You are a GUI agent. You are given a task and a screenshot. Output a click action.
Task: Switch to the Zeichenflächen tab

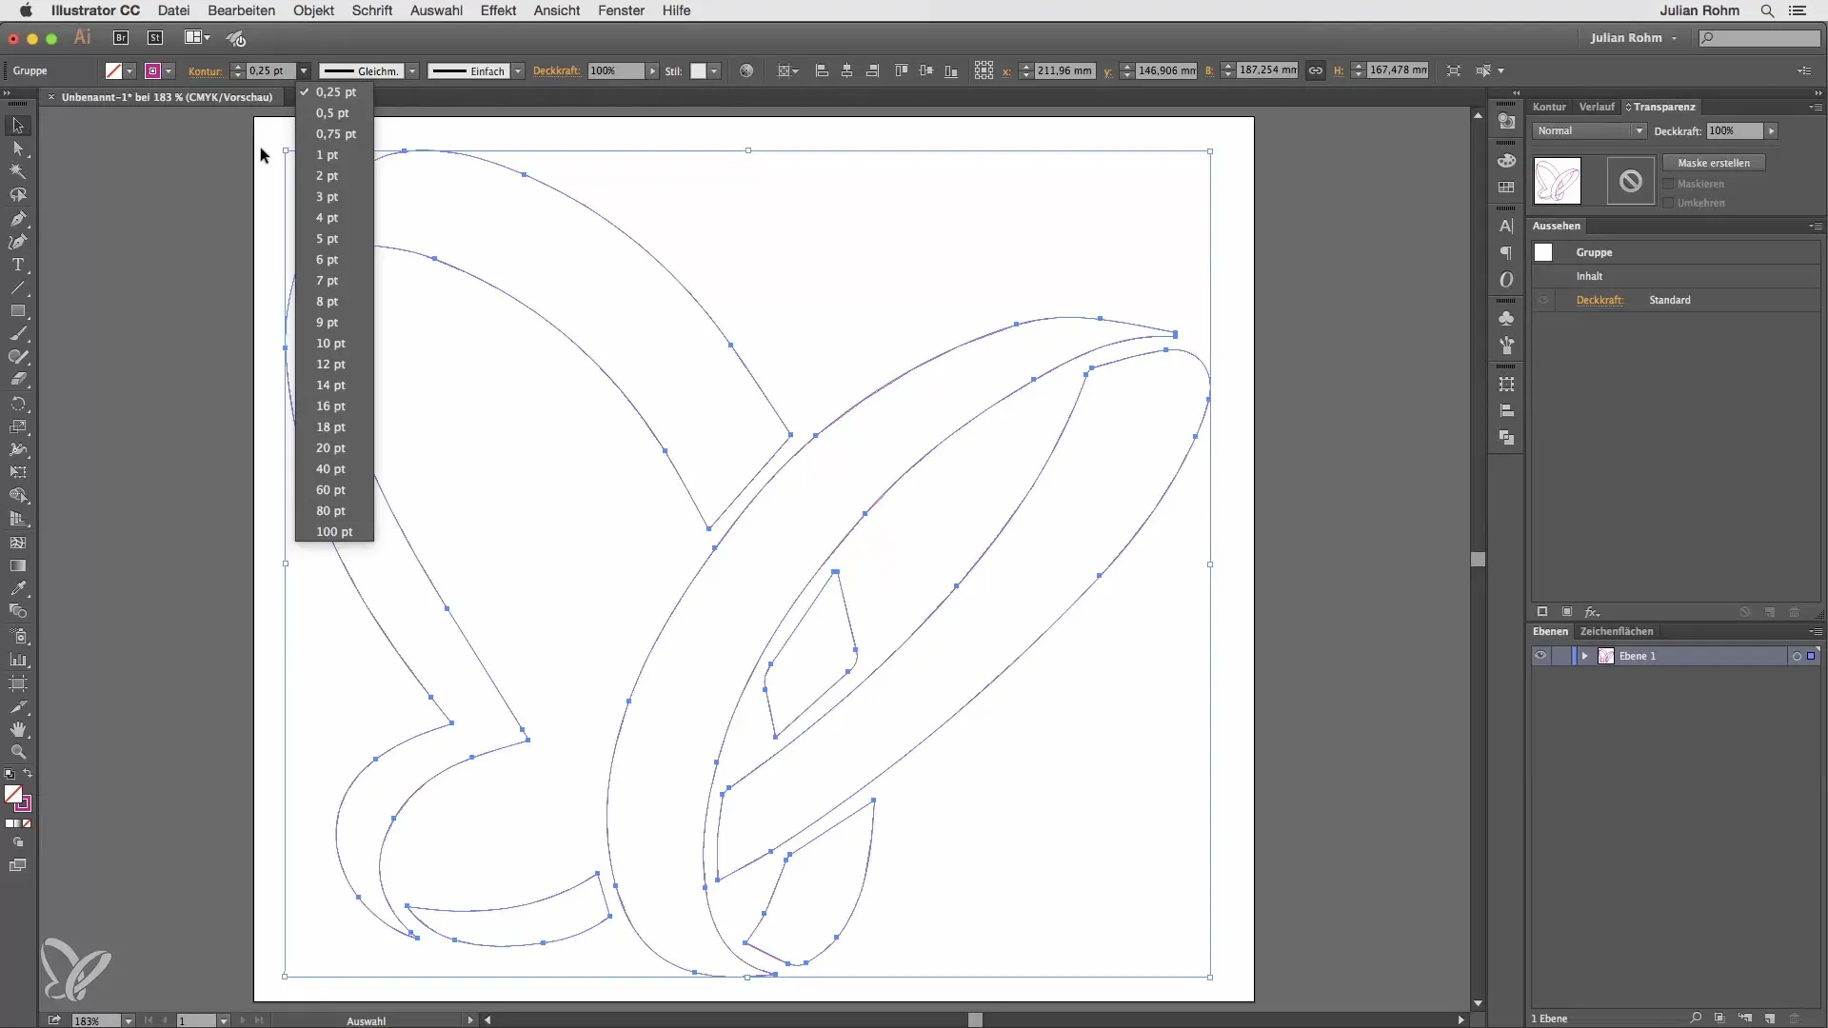1617,631
